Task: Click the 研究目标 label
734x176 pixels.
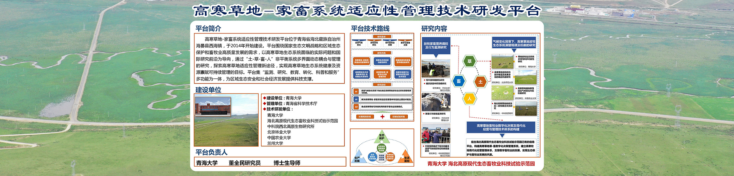Action: [381, 85]
